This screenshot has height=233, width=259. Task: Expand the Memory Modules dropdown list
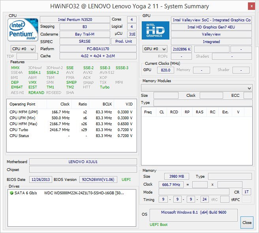click(x=197, y=88)
